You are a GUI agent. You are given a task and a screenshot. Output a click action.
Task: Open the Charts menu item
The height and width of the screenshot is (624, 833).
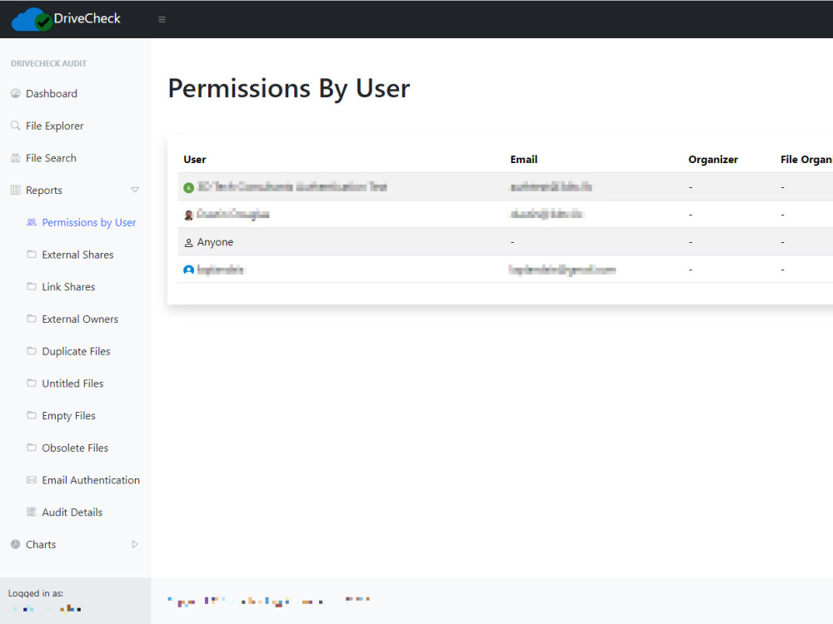(x=41, y=544)
